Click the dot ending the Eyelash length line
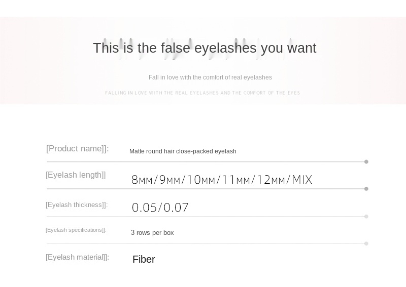The image size is (406, 287). tap(366, 189)
